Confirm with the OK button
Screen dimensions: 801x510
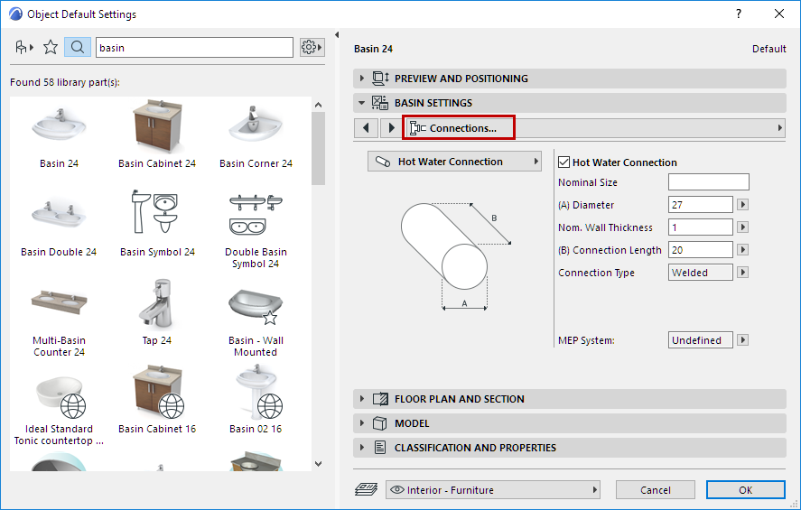tap(746, 489)
